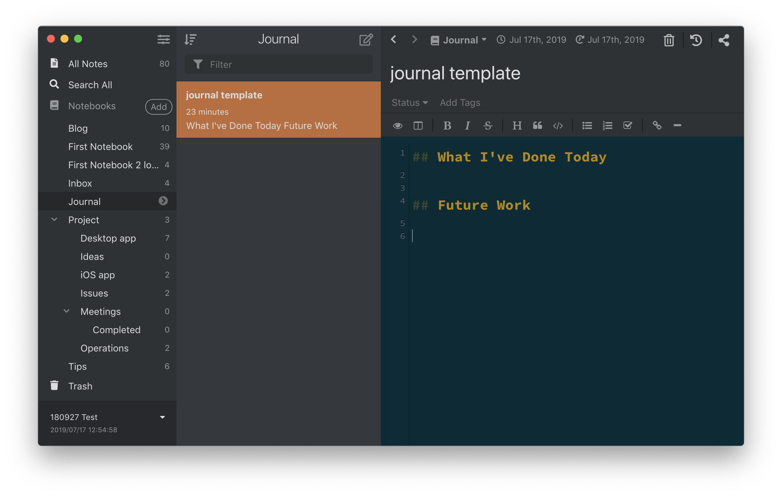The width and height of the screenshot is (782, 496).
Task: Click the Horizontal rule icon
Action: click(x=677, y=125)
